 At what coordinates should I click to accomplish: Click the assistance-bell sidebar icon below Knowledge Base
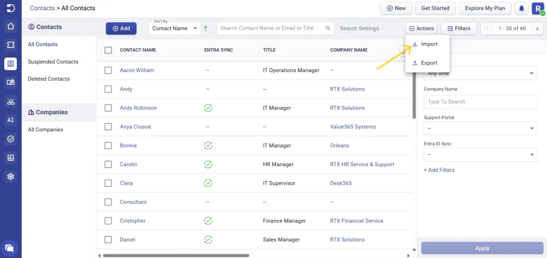[x=11, y=101]
